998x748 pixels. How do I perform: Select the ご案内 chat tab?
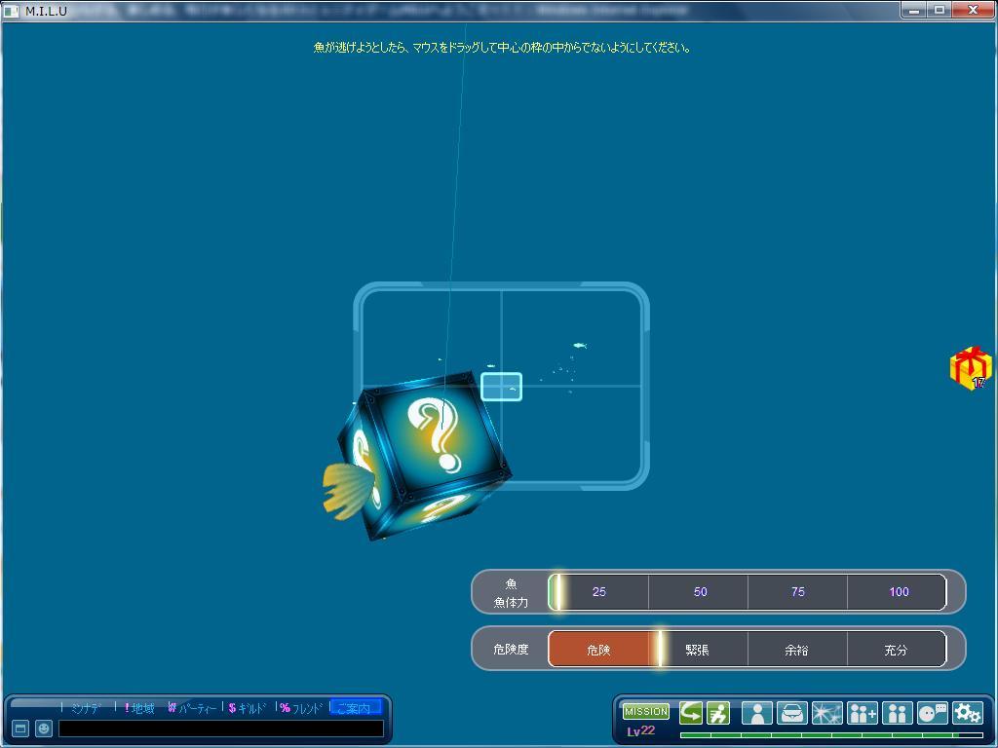[x=356, y=707]
